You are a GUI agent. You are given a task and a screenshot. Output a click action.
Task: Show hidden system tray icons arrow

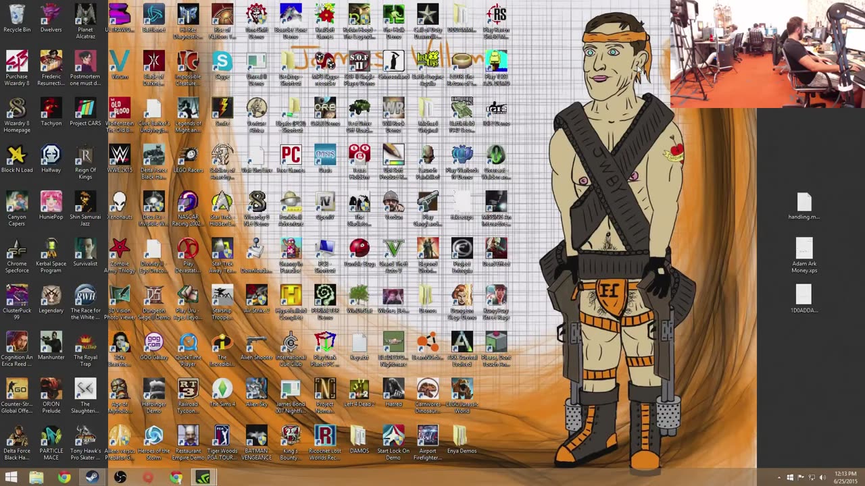[x=779, y=477]
